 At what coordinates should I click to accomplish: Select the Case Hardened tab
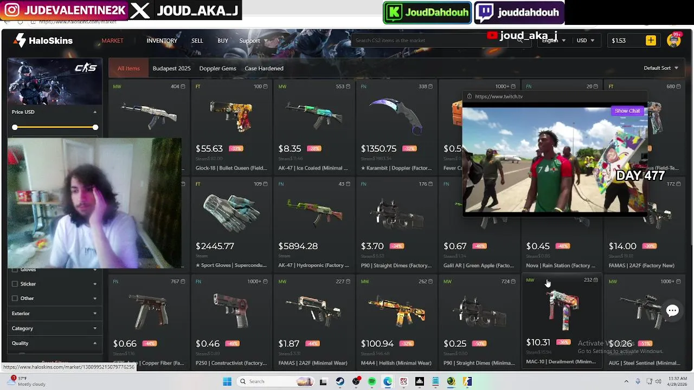coord(264,68)
